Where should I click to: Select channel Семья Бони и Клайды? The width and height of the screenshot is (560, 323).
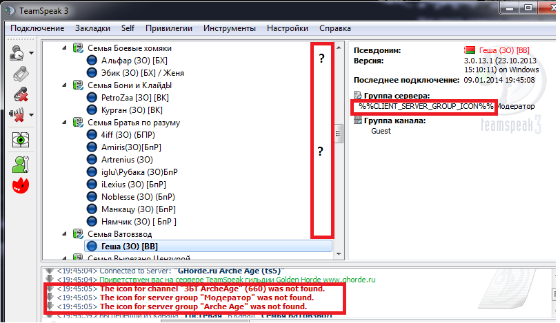point(129,85)
